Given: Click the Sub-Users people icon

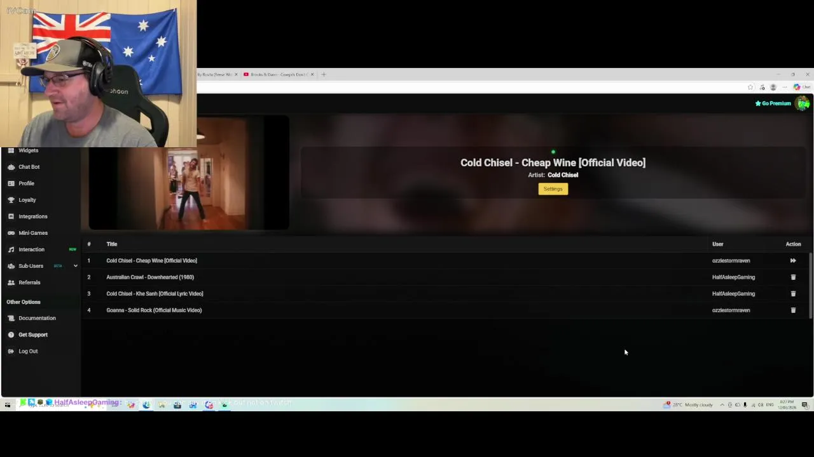Looking at the screenshot, I should [x=11, y=266].
